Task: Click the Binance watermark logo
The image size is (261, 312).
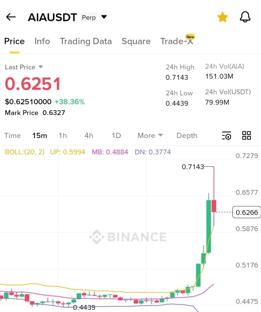Action: (128, 237)
